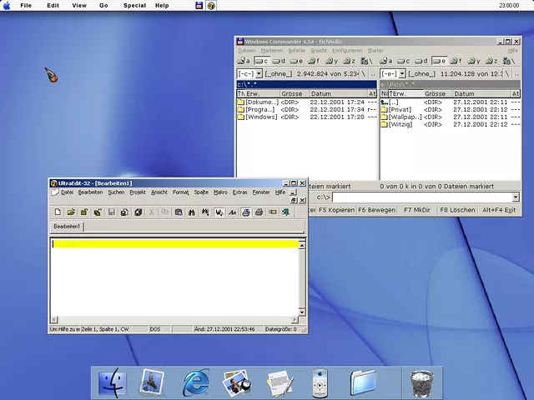Click the New file icon in UltraEdit

(x=58, y=212)
